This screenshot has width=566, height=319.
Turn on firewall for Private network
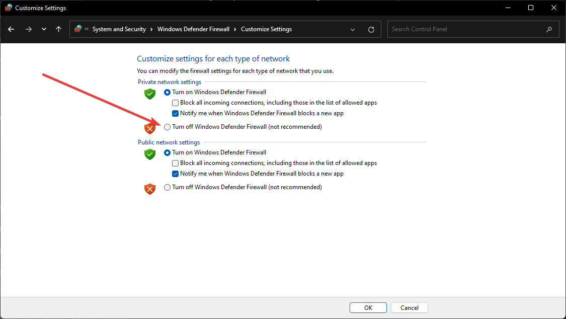coord(167,93)
